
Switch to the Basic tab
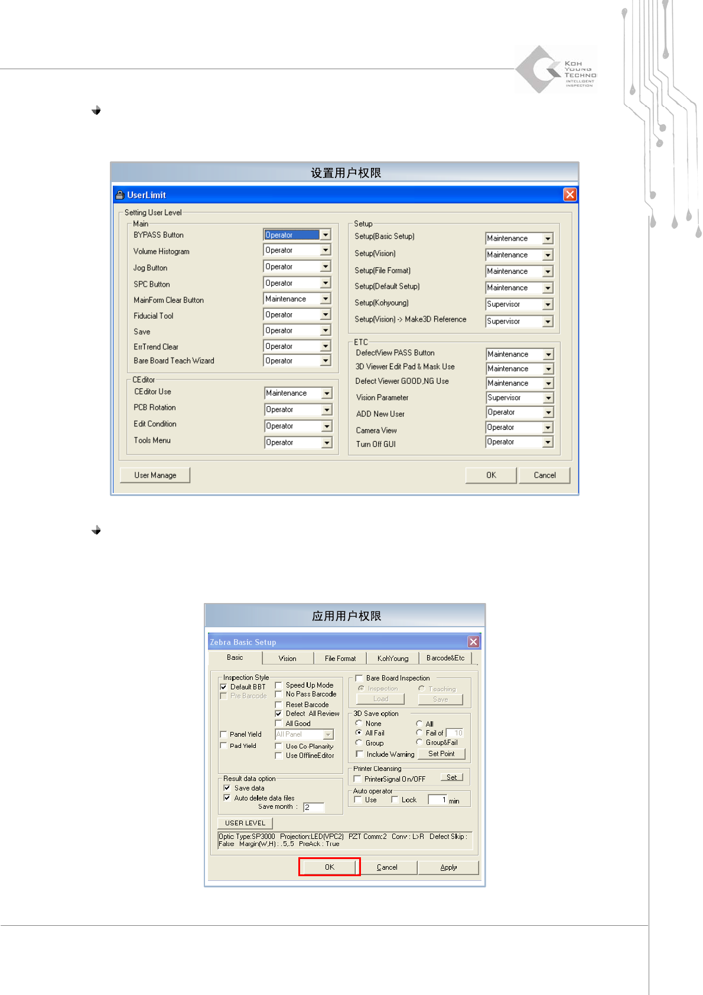tap(235, 657)
